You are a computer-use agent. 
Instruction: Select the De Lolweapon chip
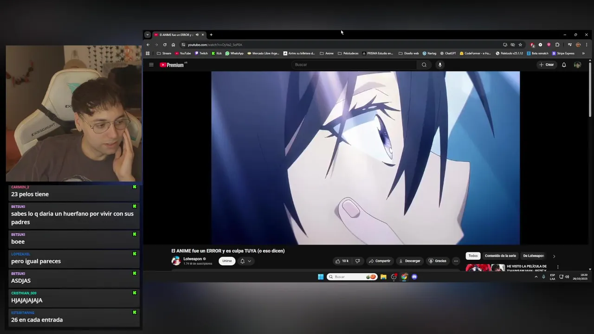click(534, 256)
